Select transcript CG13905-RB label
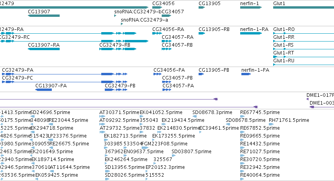Screen dimensions: 334x181 point(214,29)
